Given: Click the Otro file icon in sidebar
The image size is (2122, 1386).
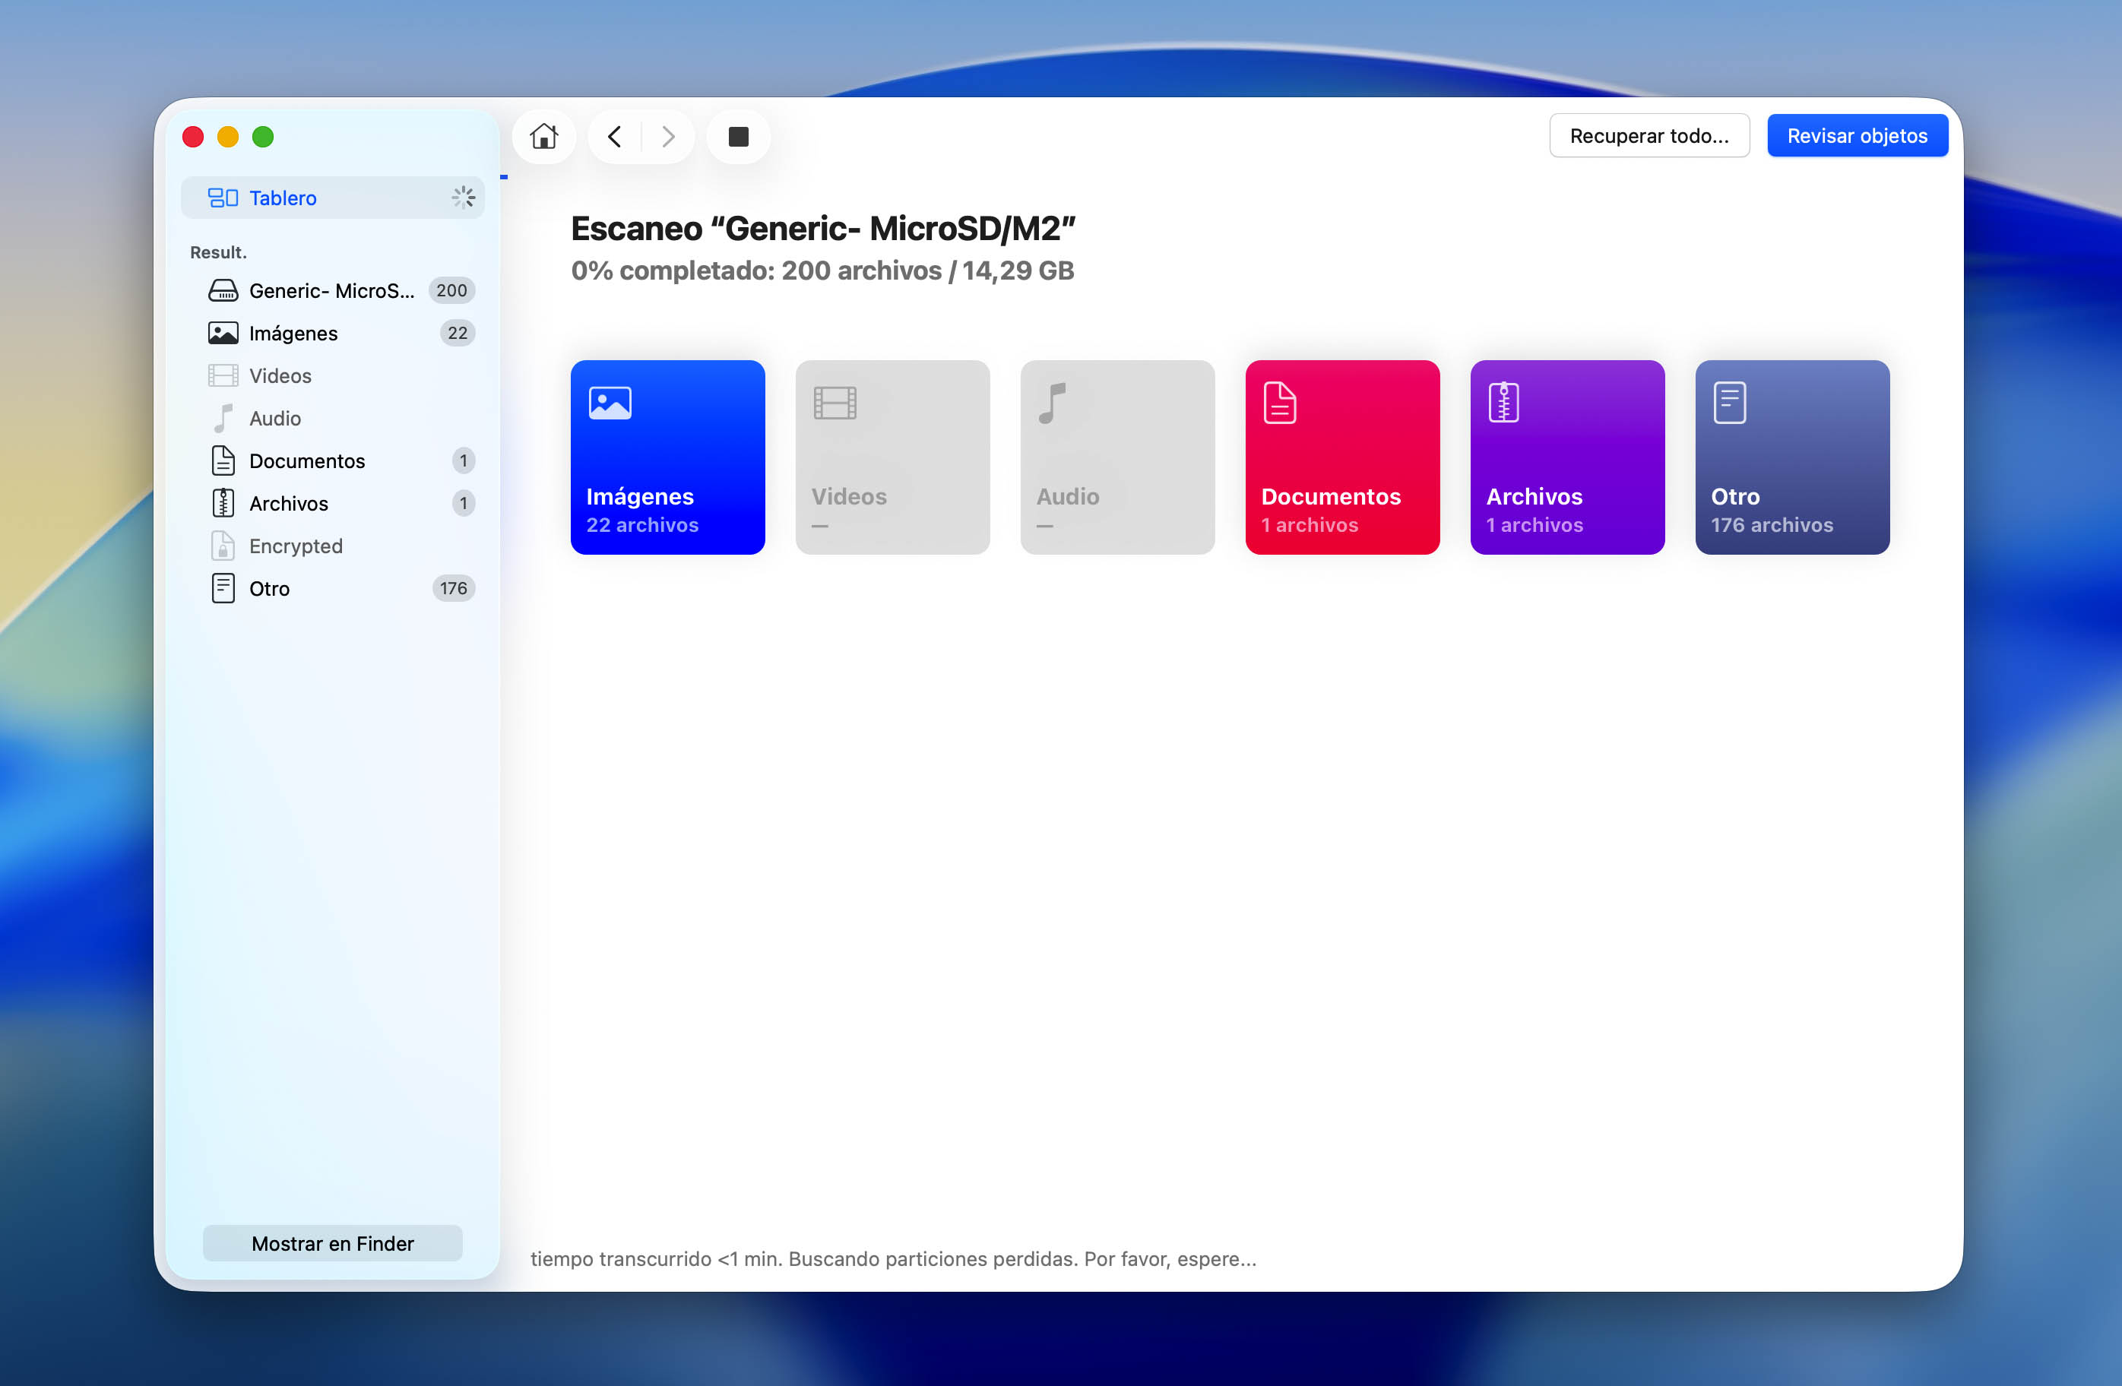Looking at the screenshot, I should click(x=223, y=588).
